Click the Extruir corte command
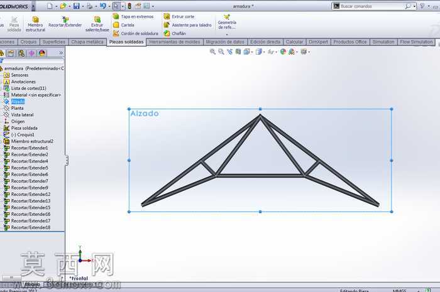The height and width of the screenshot is (292, 440). [x=179, y=16]
